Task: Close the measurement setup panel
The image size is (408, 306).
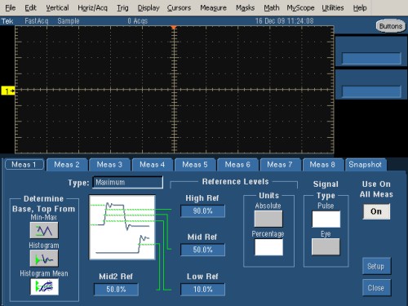Action: (376, 288)
